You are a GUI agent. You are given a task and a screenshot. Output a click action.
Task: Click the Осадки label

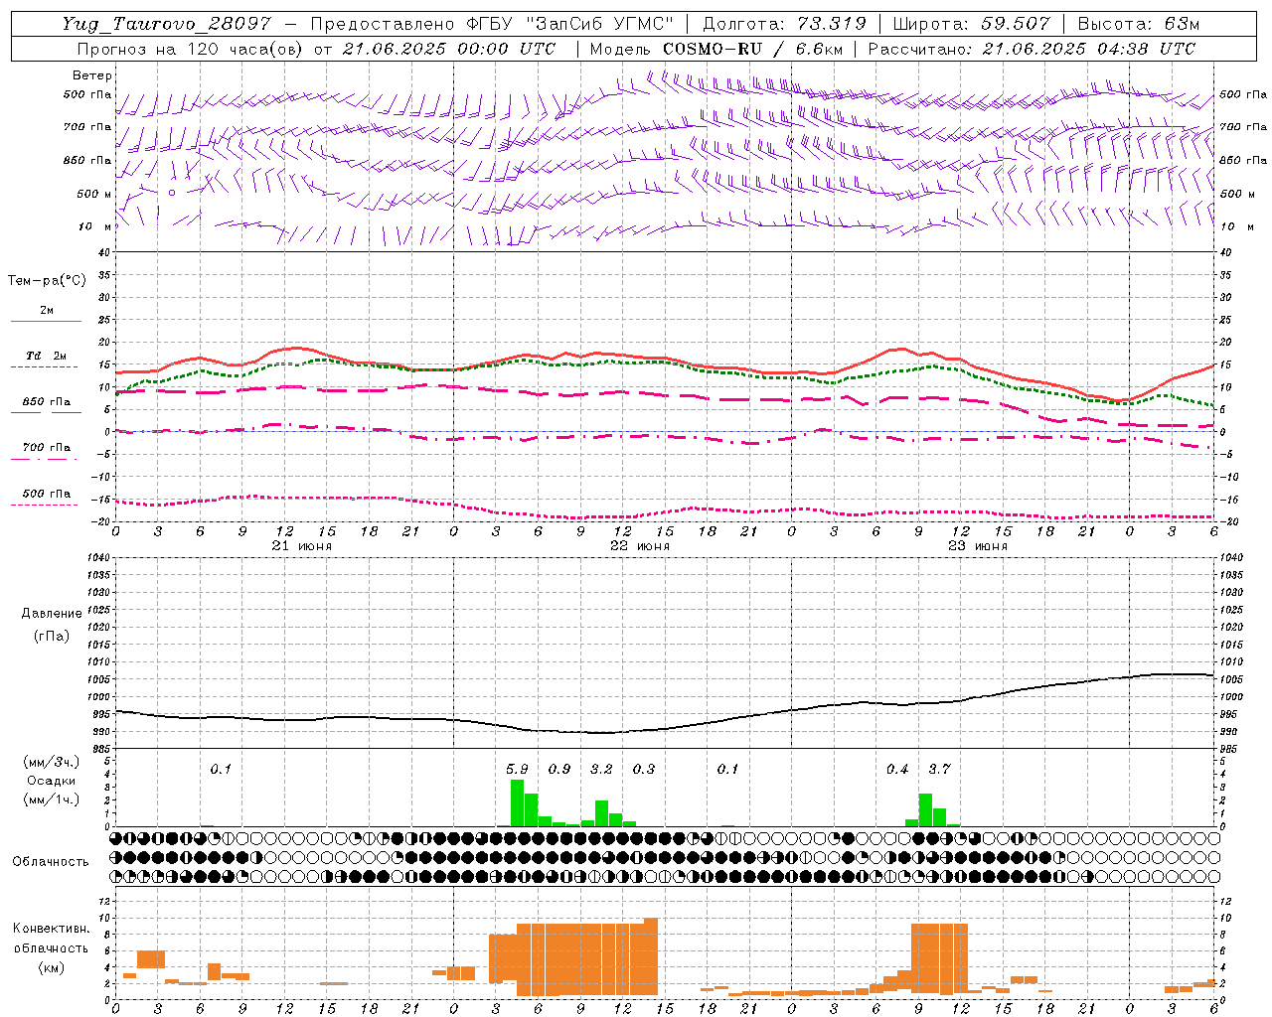click(52, 781)
